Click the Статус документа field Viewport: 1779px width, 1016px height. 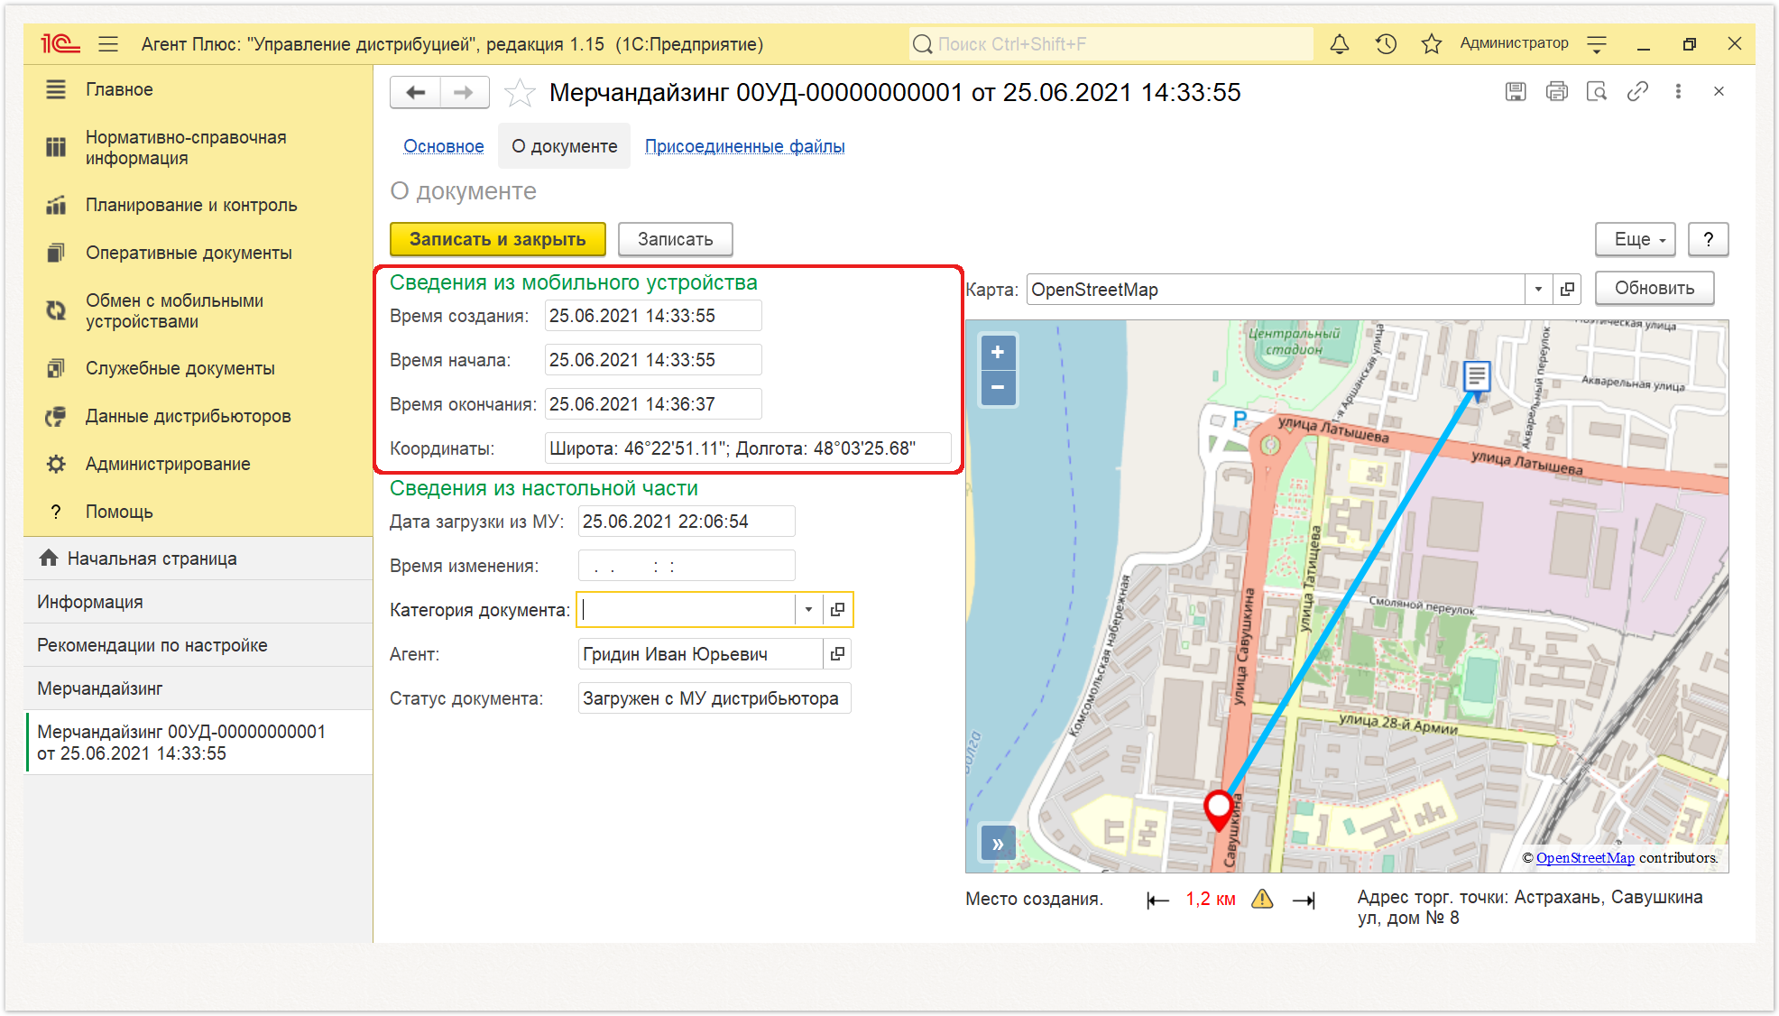714,698
